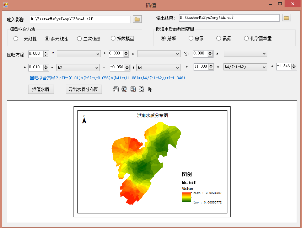The height and width of the screenshot is (228, 302).
Task: Select the pan hand tool icon
Action: (x=116, y=89)
